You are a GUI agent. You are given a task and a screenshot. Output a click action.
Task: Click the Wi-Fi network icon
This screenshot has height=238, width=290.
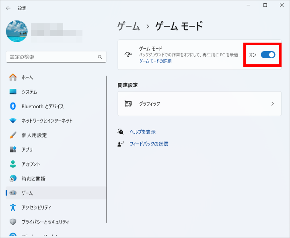click(x=13, y=121)
